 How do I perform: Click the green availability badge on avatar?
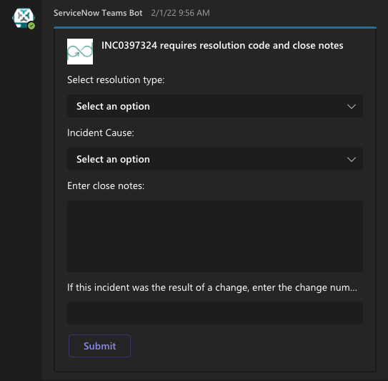point(31,26)
